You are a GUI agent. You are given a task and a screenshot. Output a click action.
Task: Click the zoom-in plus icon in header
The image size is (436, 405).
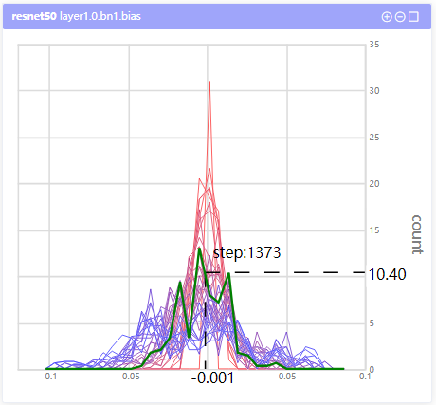coord(387,17)
